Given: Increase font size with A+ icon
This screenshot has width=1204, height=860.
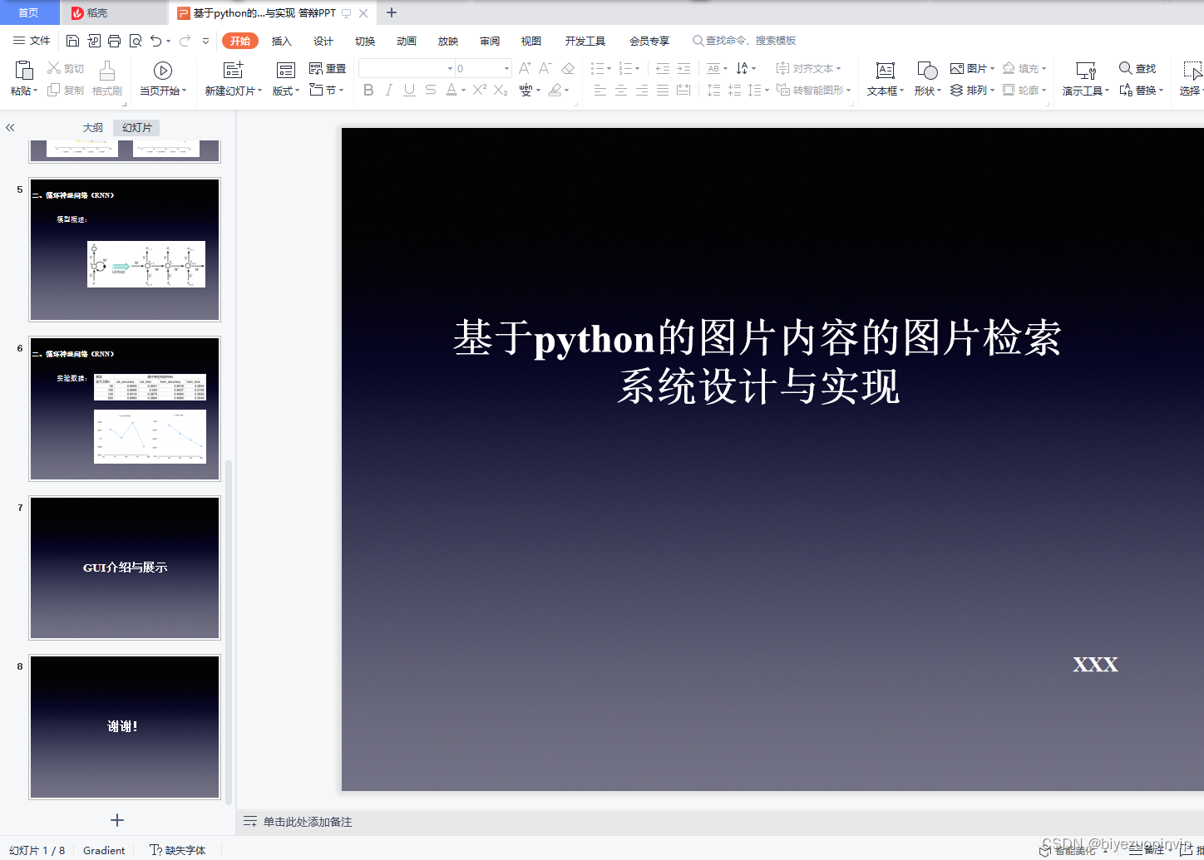Looking at the screenshot, I should [x=525, y=68].
